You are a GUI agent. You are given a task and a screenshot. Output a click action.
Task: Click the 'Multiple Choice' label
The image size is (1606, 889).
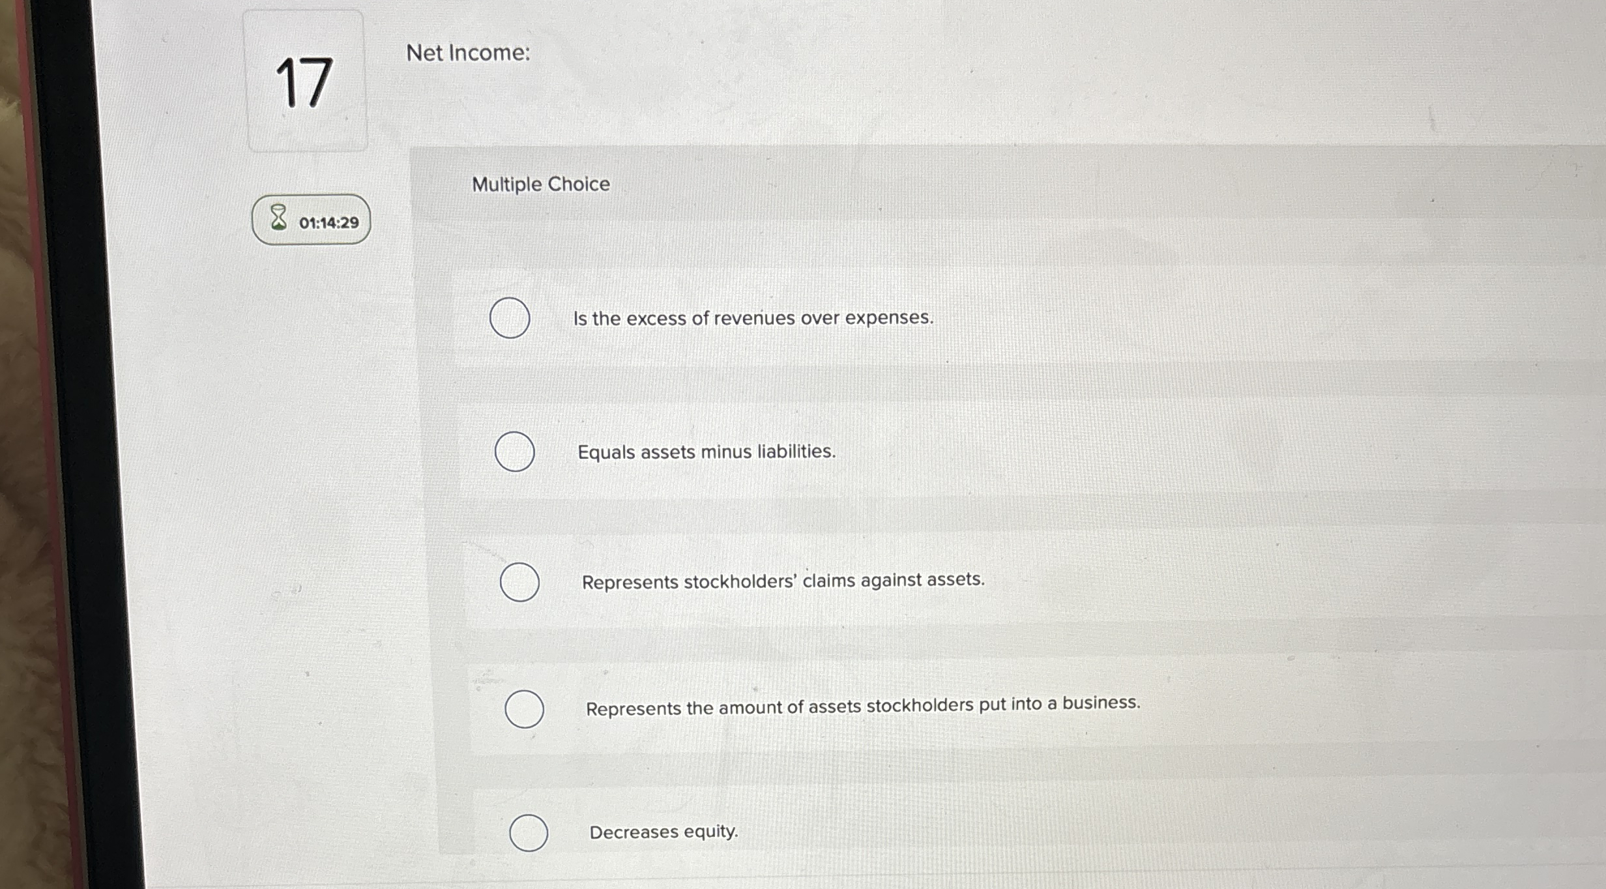[541, 184]
